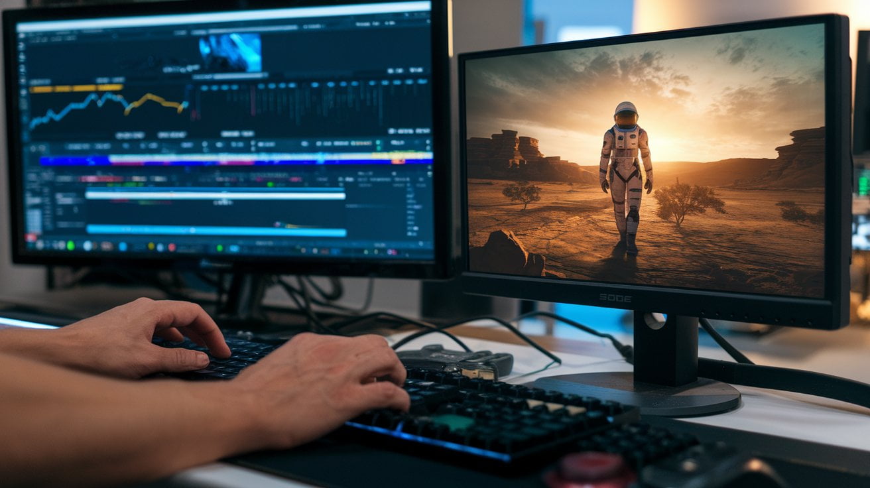Click the green round icon in the bottom bar

70,244
